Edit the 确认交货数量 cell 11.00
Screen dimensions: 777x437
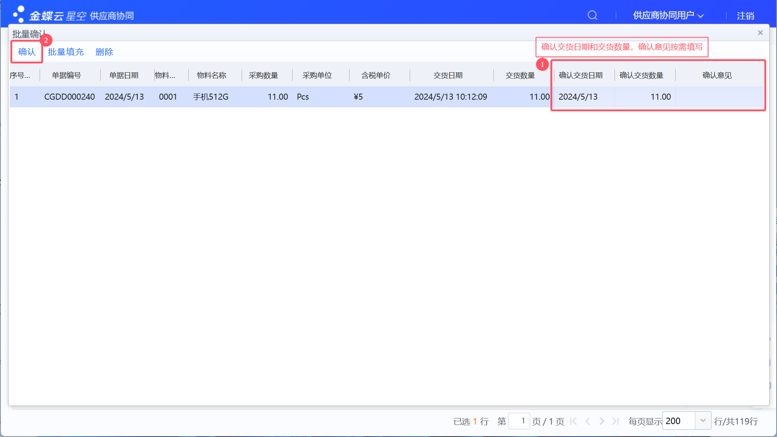tap(645, 97)
